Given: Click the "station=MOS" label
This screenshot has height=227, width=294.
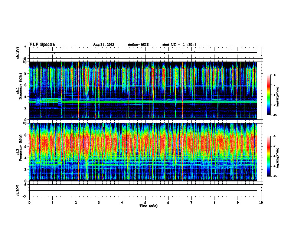Looking at the screenshot, I should click(138, 45).
